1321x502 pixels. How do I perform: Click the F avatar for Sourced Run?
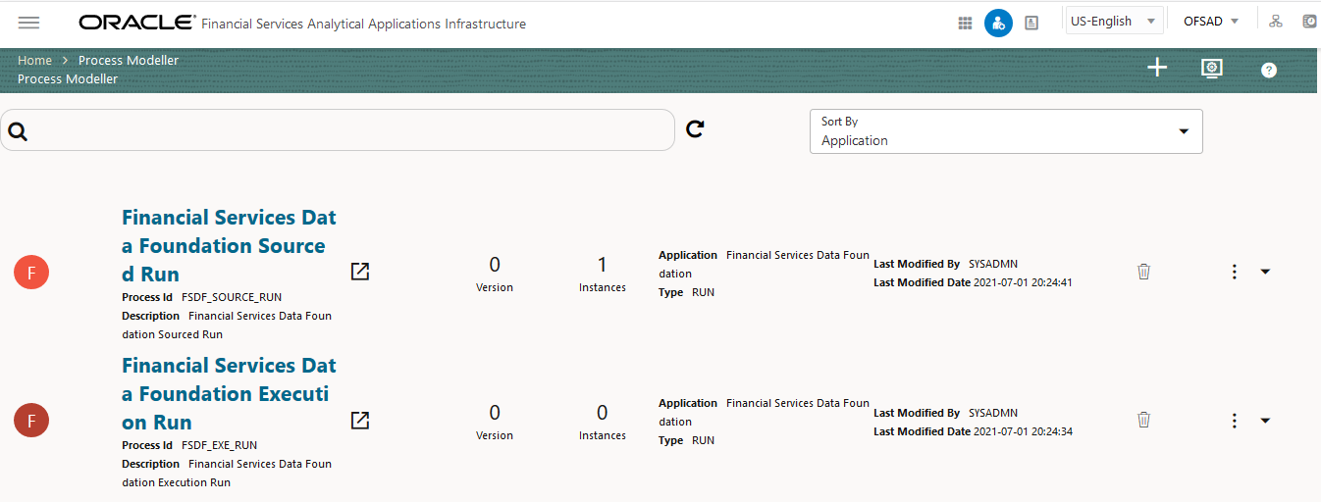click(x=31, y=273)
